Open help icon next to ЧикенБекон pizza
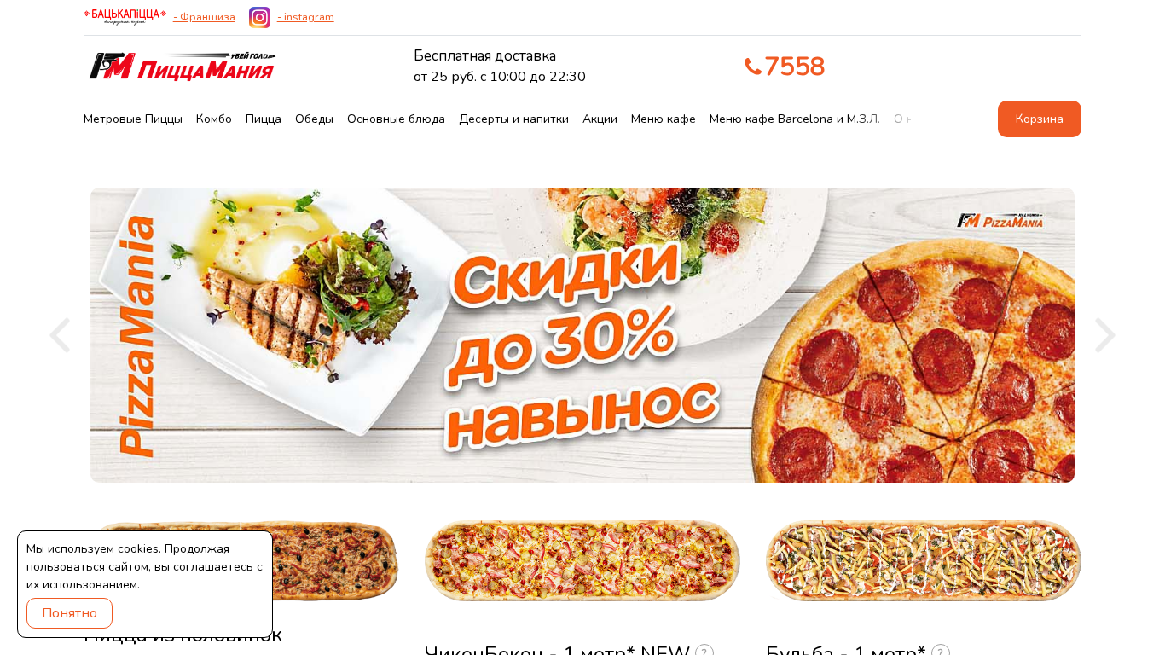Viewport: 1165px width, 655px height. (704, 652)
